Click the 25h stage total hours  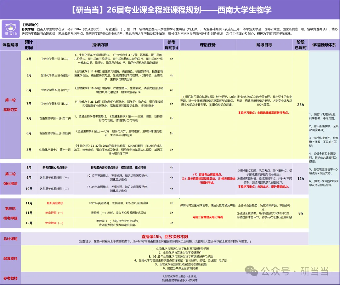[301, 105]
